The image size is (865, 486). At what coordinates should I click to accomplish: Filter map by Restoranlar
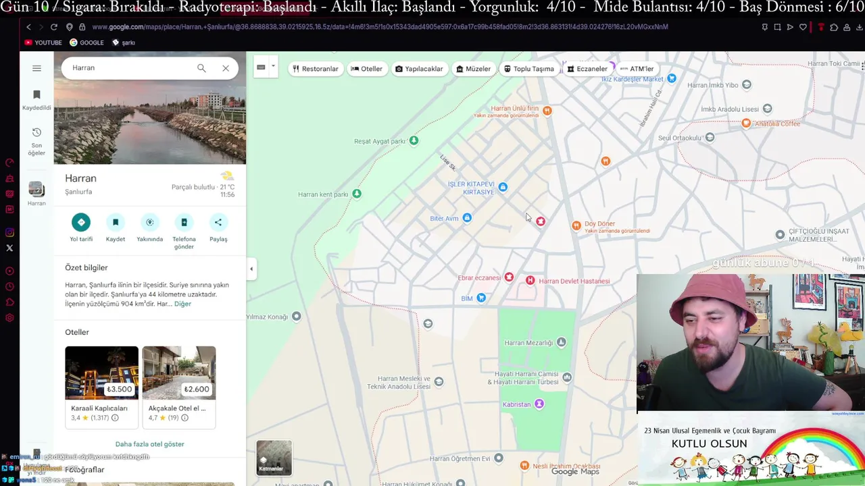pyautogui.click(x=315, y=69)
